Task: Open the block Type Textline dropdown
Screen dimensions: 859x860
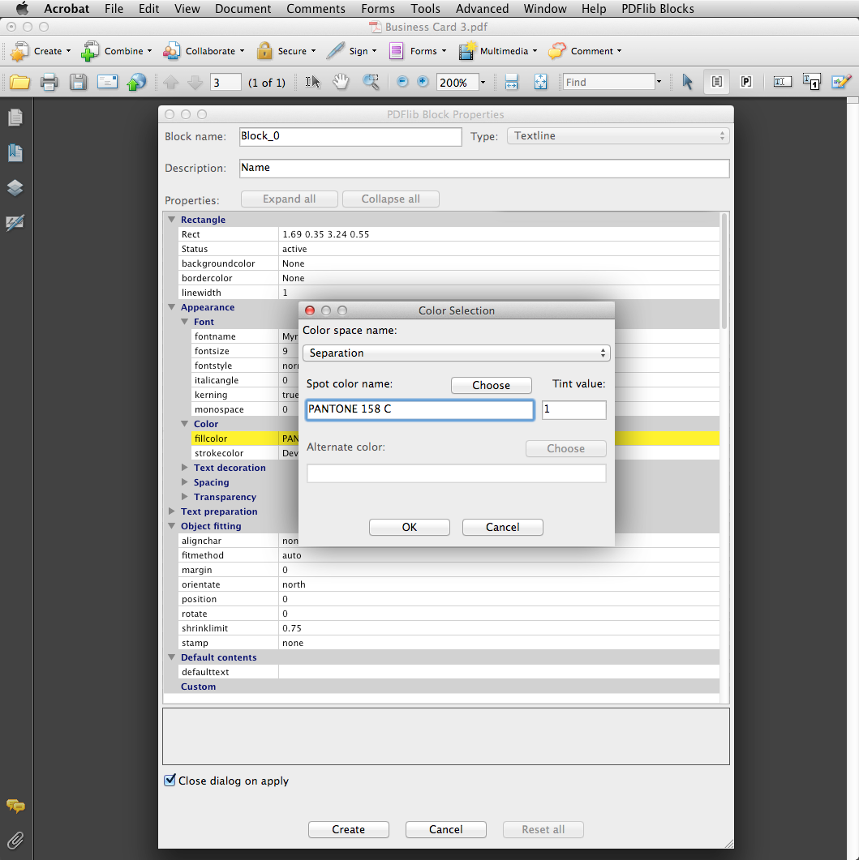Action: point(618,136)
